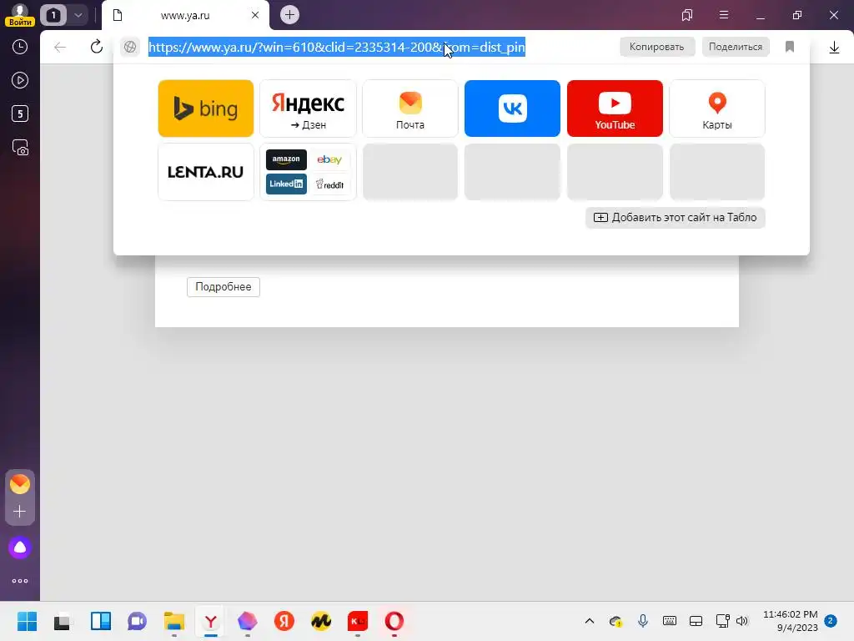Open eBay in the folder tile

click(x=329, y=159)
